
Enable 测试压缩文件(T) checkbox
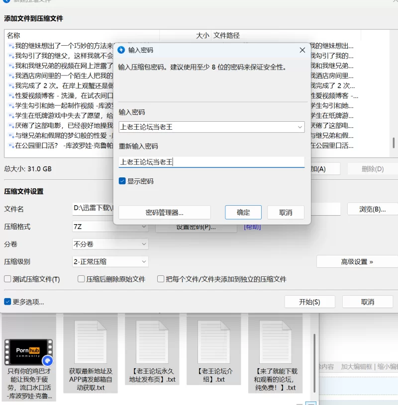click(7, 279)
